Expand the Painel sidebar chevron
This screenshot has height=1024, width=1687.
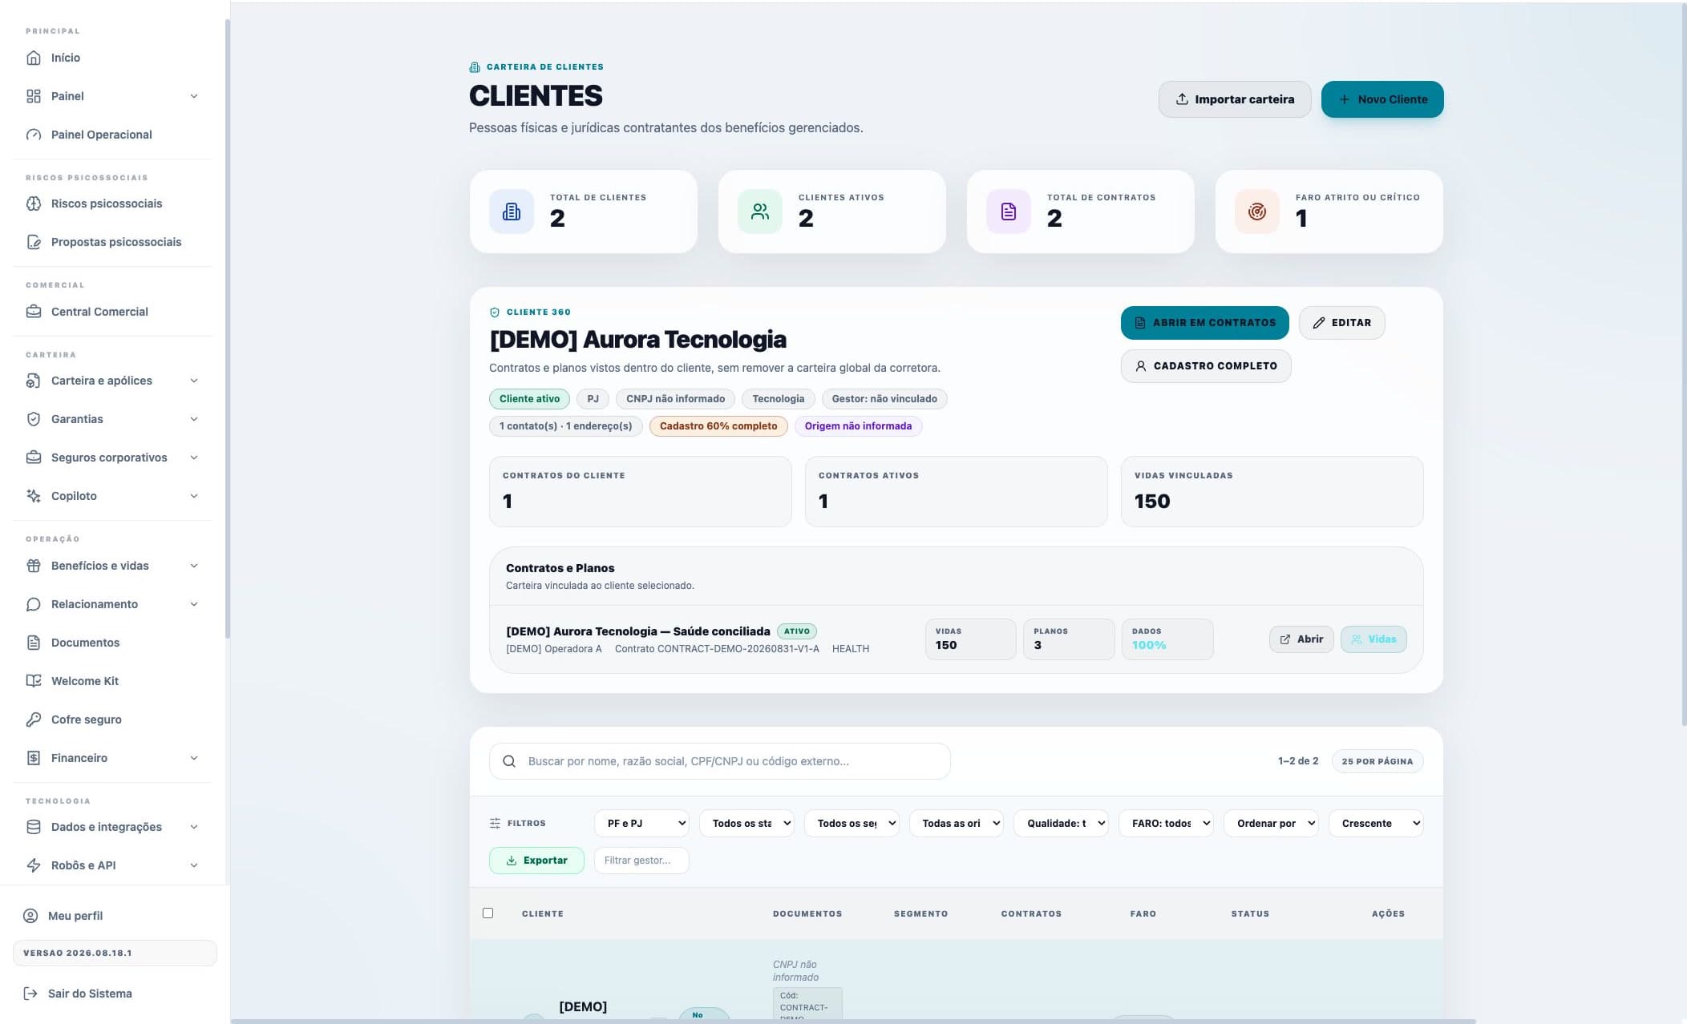pyautogui.click(x=194, y=96)
